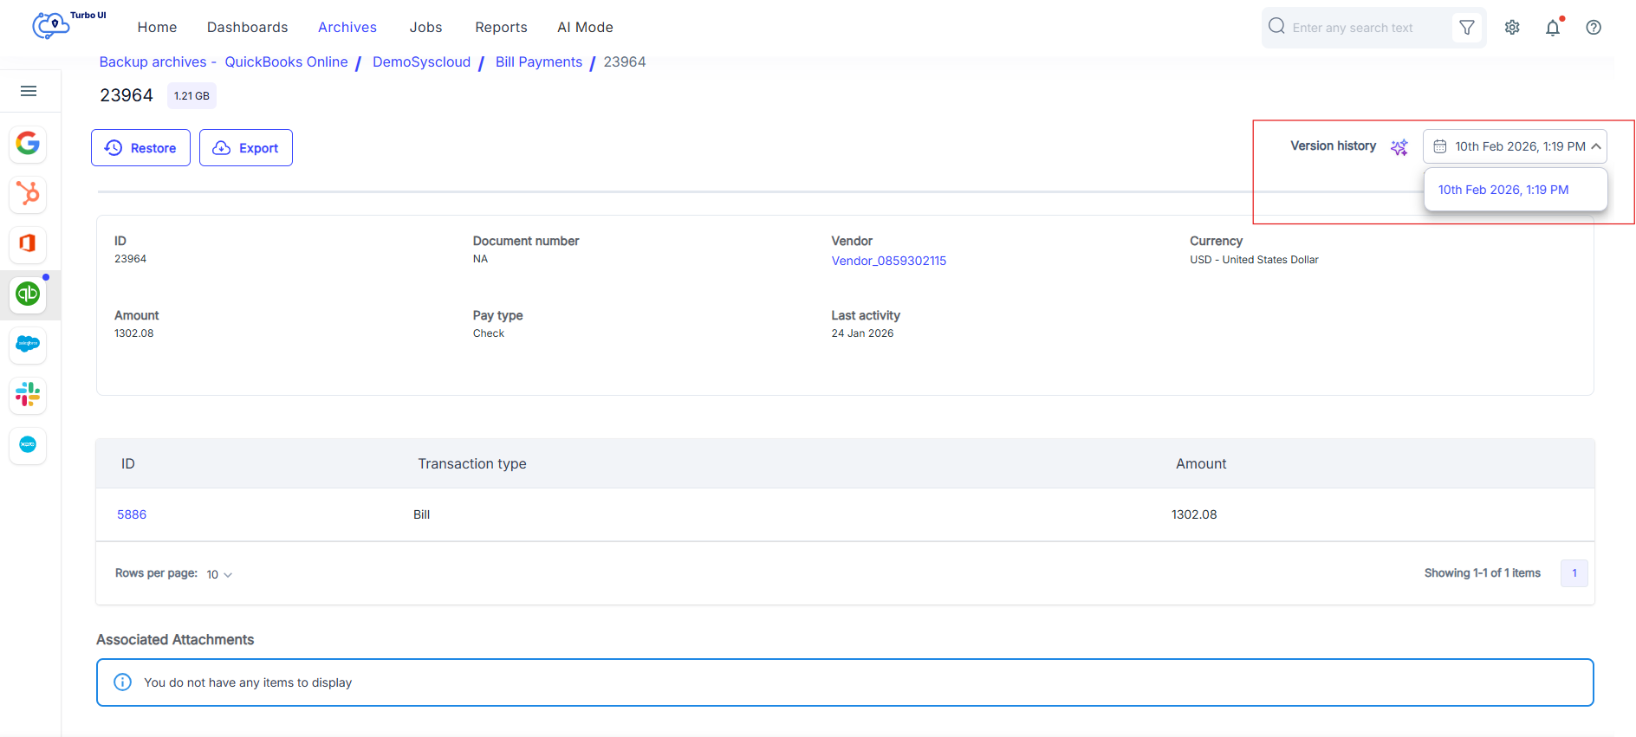The image size is (1636, 737).
Task: Click the Transaction type column header
Action: coord(472,464)
